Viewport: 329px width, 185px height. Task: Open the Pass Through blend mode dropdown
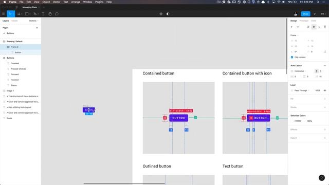tap(302, 90)
